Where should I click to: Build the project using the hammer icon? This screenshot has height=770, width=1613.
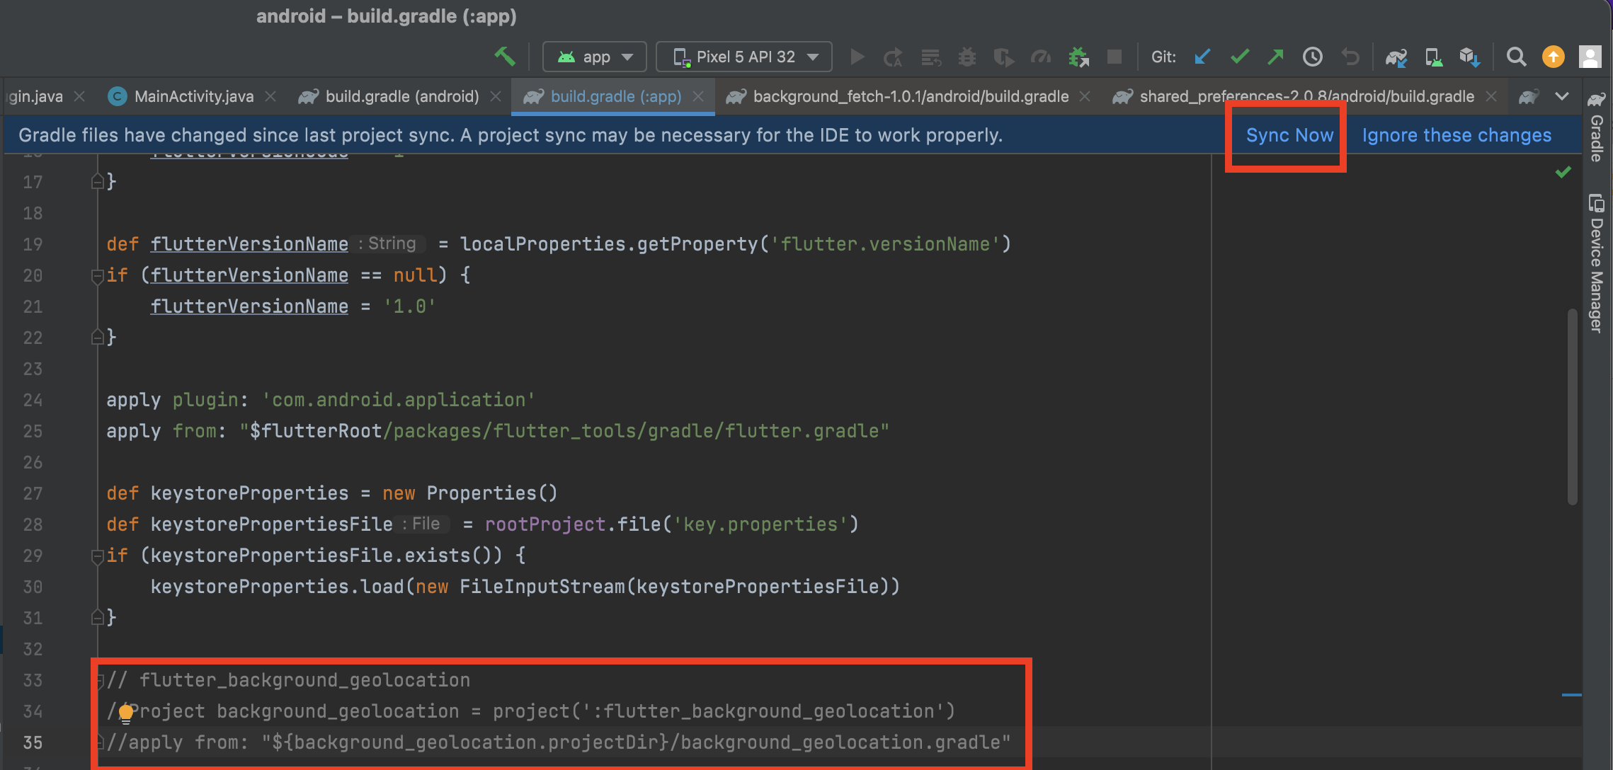[x=505, y=56]
